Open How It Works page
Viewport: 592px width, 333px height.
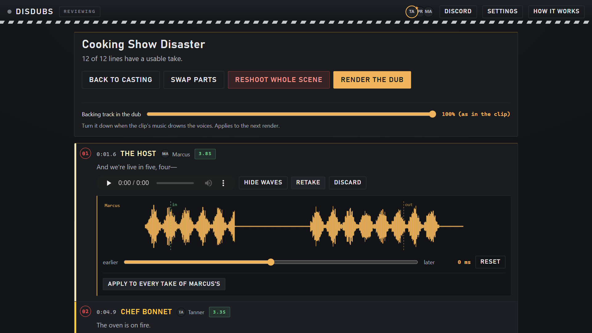556,11
